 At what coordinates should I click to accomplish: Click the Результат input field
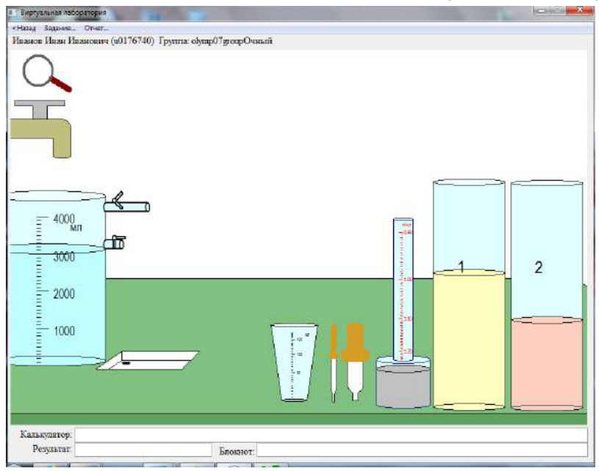point(143,450)
